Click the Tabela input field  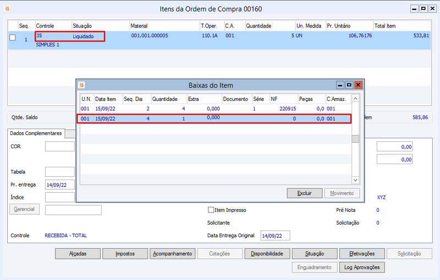(x=60, y=172)
